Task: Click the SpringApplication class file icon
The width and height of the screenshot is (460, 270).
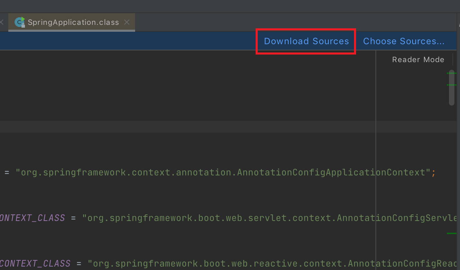Action: [x=20, y=22]
